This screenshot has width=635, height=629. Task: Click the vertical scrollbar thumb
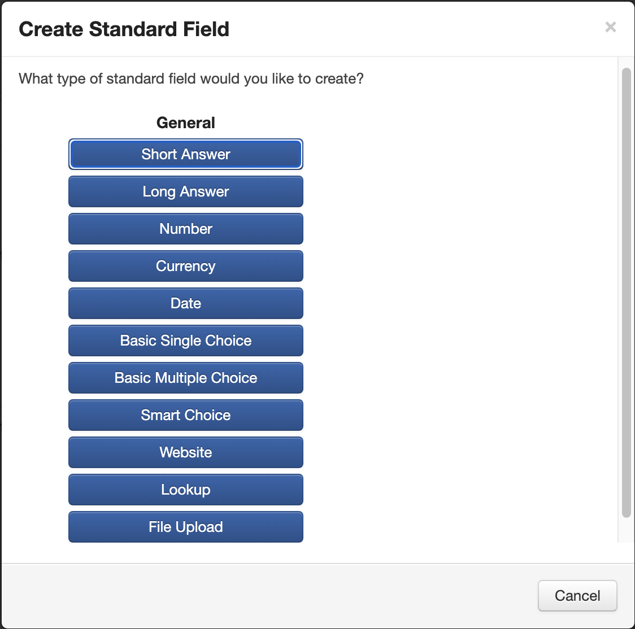pos(626,282)
